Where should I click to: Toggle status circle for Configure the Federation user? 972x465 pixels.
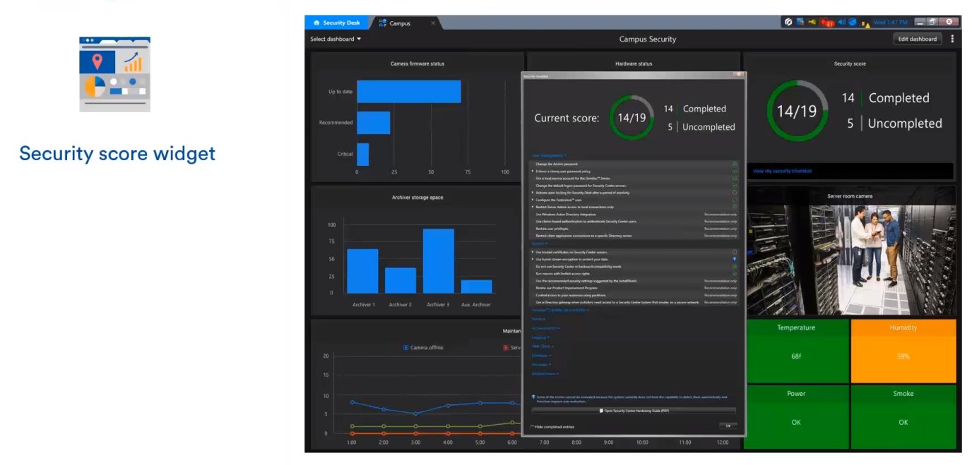point(734,200)
